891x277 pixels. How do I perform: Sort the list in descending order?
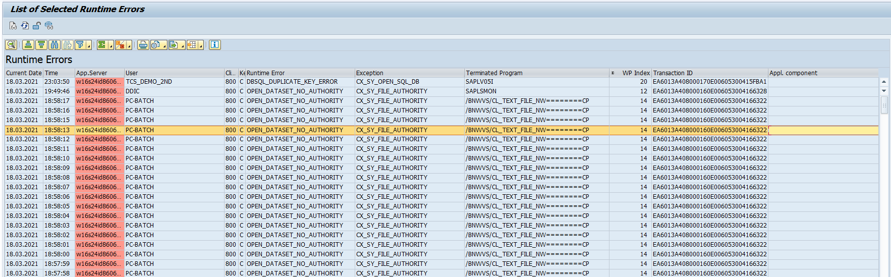(x=41, y=45)
